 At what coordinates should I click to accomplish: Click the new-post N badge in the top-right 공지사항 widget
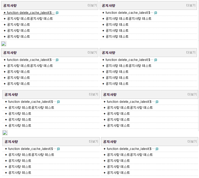pyautogui.click(x=156, y=13)
